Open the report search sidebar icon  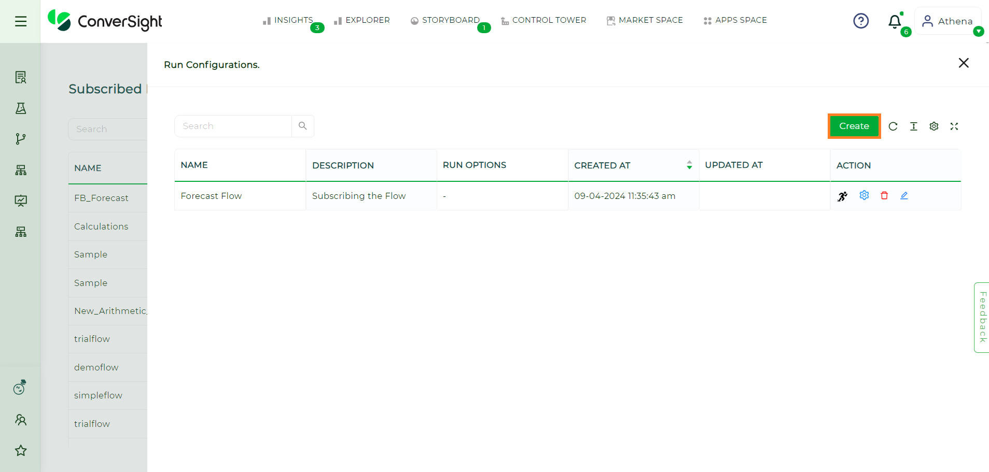(21, 77)
